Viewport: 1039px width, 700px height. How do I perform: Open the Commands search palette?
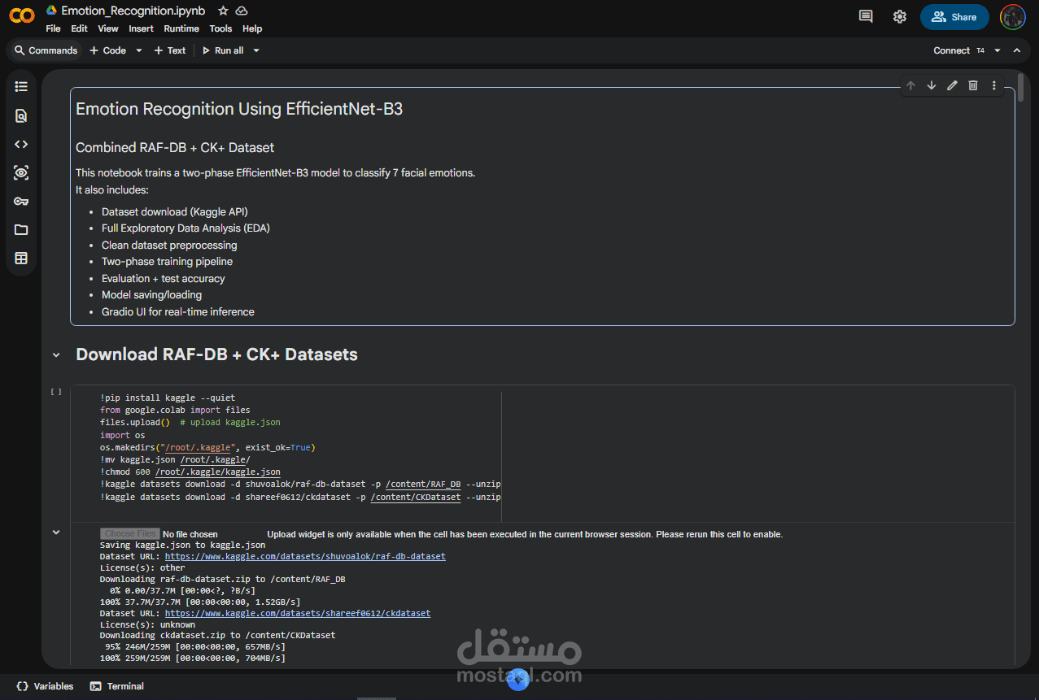coord(46,50)
